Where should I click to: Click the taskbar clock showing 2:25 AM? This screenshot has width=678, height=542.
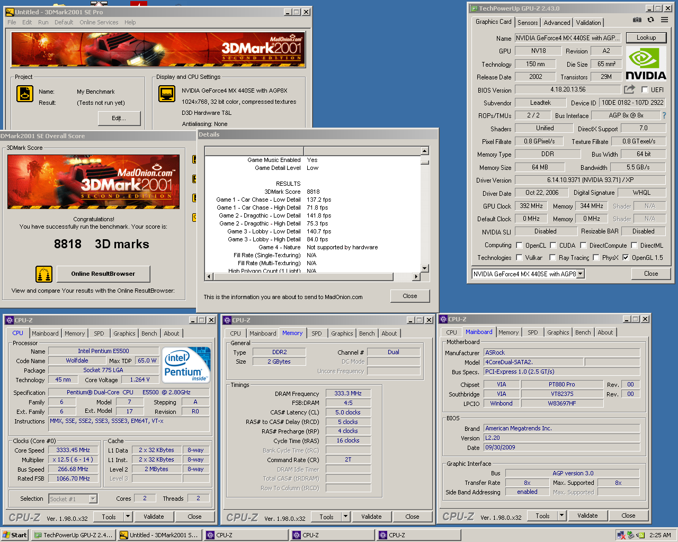click(660, 535)
